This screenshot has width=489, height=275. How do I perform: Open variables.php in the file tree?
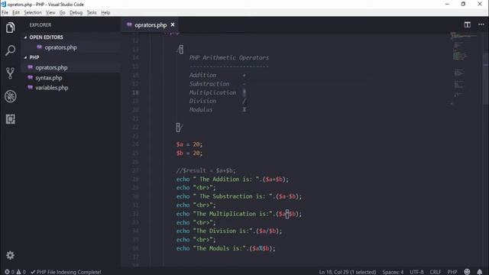click(x=52, y=88)
